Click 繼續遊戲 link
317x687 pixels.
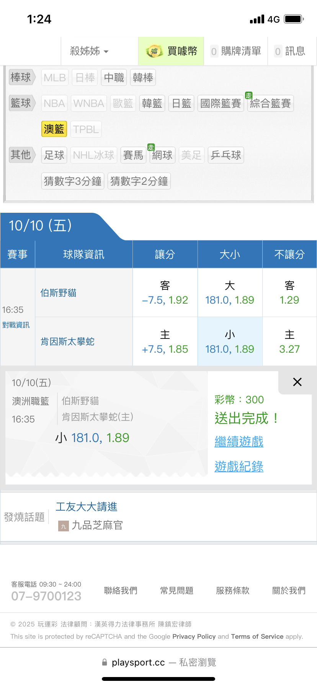tap(239, 442)
